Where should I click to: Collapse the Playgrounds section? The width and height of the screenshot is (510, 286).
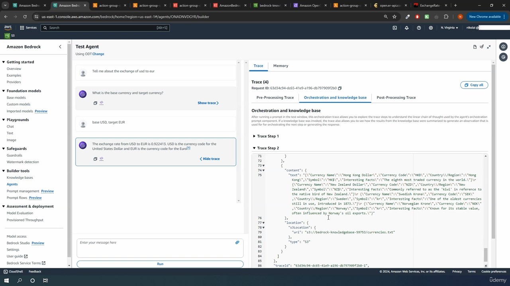4,120
